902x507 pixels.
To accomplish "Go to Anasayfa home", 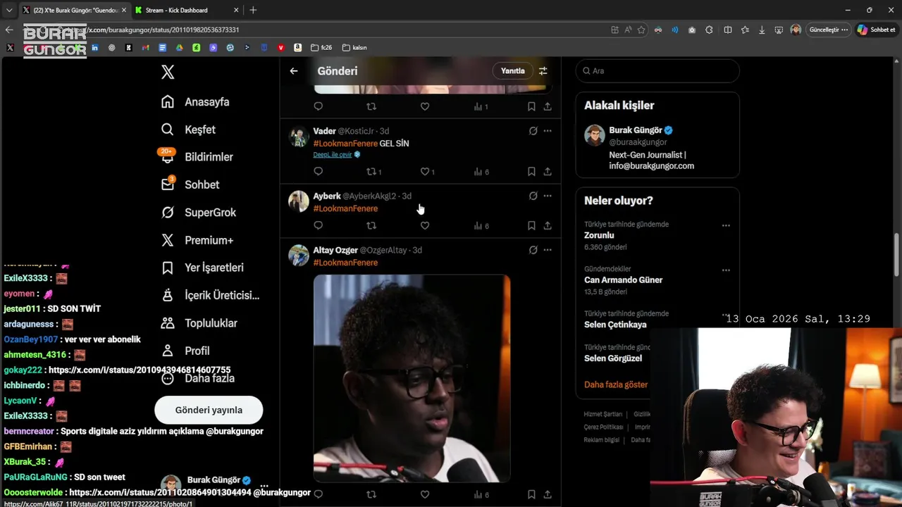I will coord(195,102).
